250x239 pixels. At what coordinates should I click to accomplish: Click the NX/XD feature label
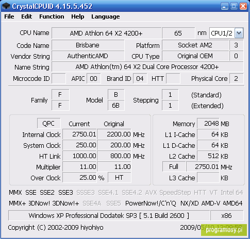click(x=190, y=203)
